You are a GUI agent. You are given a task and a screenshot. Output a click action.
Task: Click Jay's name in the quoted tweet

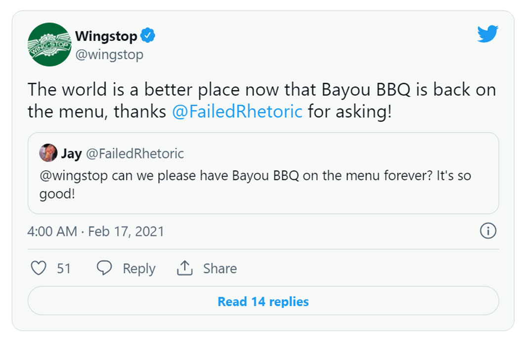point(71,153)
